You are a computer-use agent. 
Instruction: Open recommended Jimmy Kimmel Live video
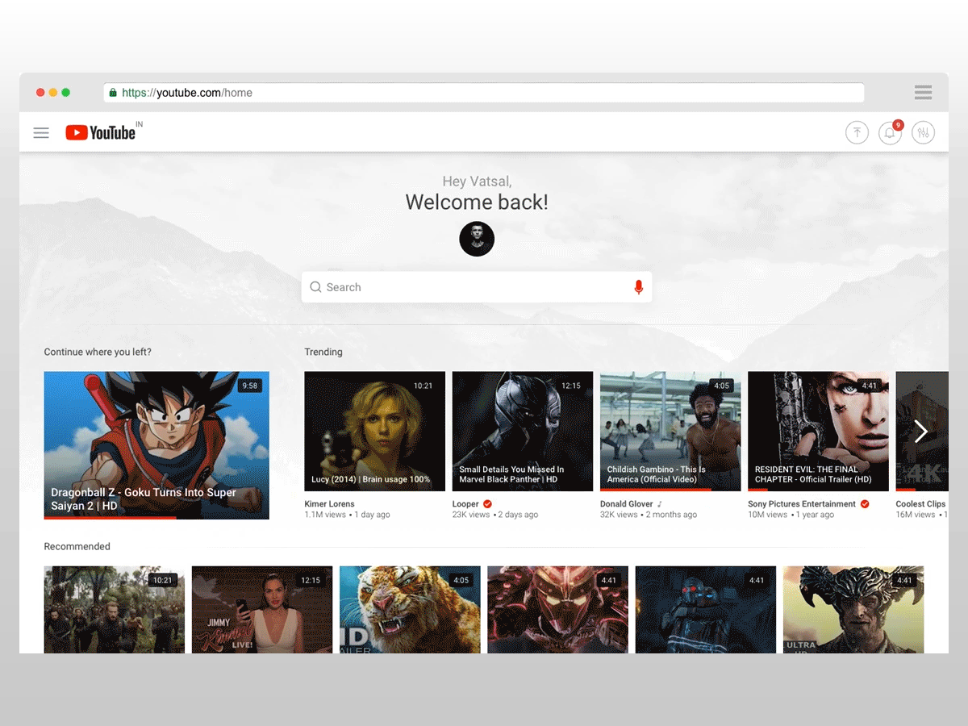[x=262, y=610]
